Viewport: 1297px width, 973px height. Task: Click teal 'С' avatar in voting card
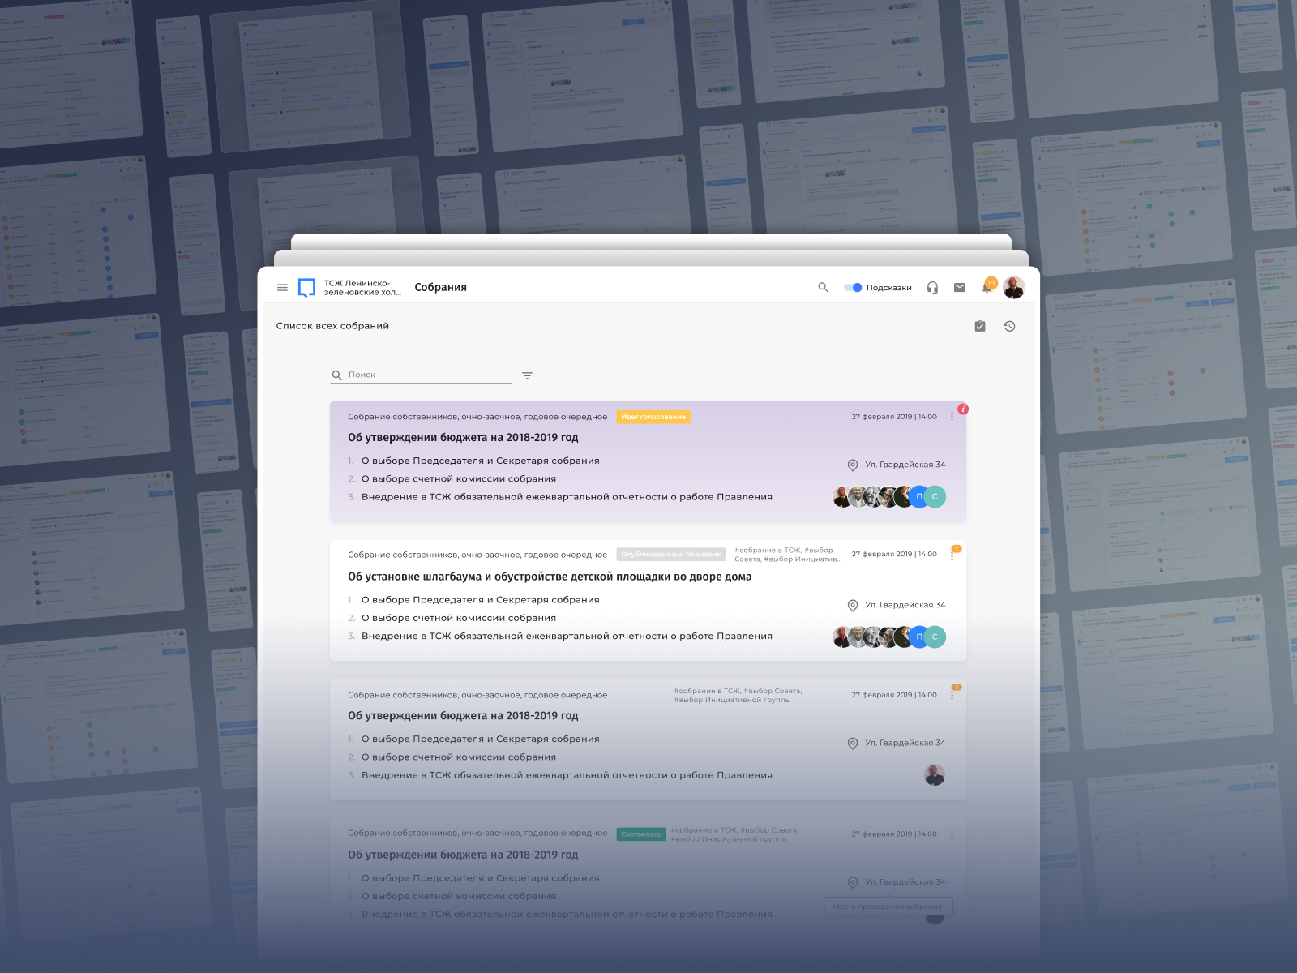click(x=935, y=496)
